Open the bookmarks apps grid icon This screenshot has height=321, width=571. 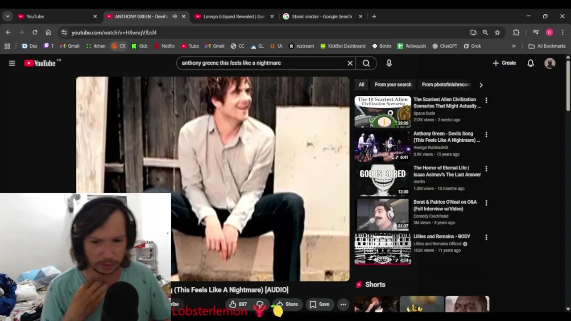[x=7, y=46]
